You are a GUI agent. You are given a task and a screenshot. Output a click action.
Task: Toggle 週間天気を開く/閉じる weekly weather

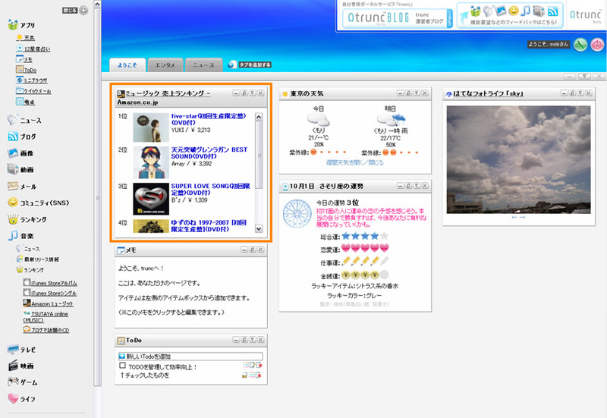tap(354, 163)
